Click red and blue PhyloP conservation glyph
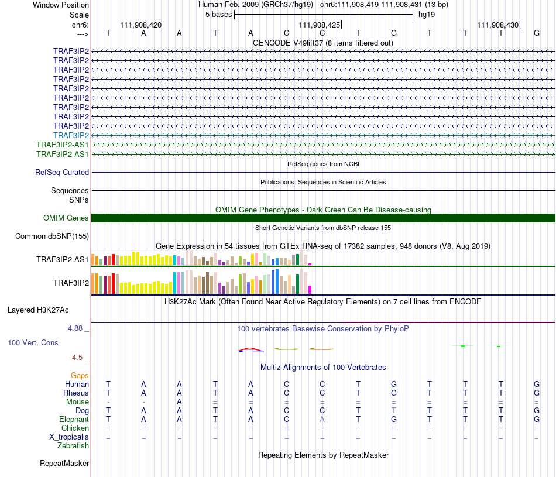Image resolution: width=556 pixels, height=477 pixels. pyautogui.click(x=250, y=350)
